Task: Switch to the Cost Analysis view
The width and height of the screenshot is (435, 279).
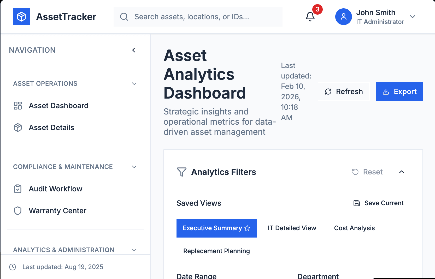Action: point(354,228)
